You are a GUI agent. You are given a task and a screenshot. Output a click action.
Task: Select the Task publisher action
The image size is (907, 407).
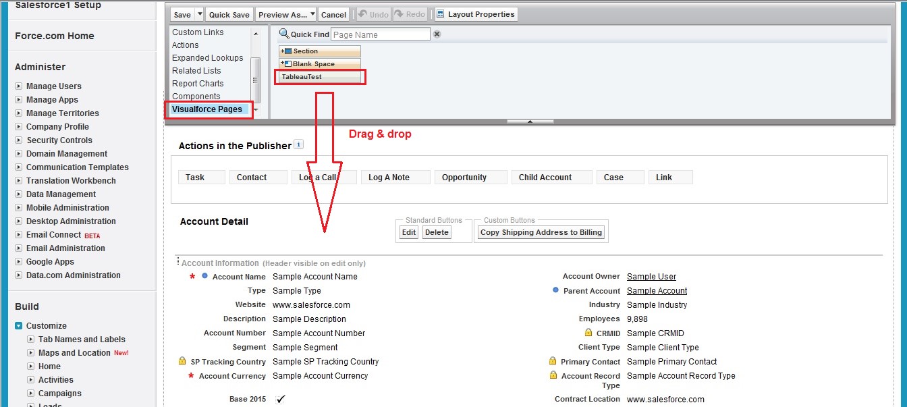pos(201,177)
